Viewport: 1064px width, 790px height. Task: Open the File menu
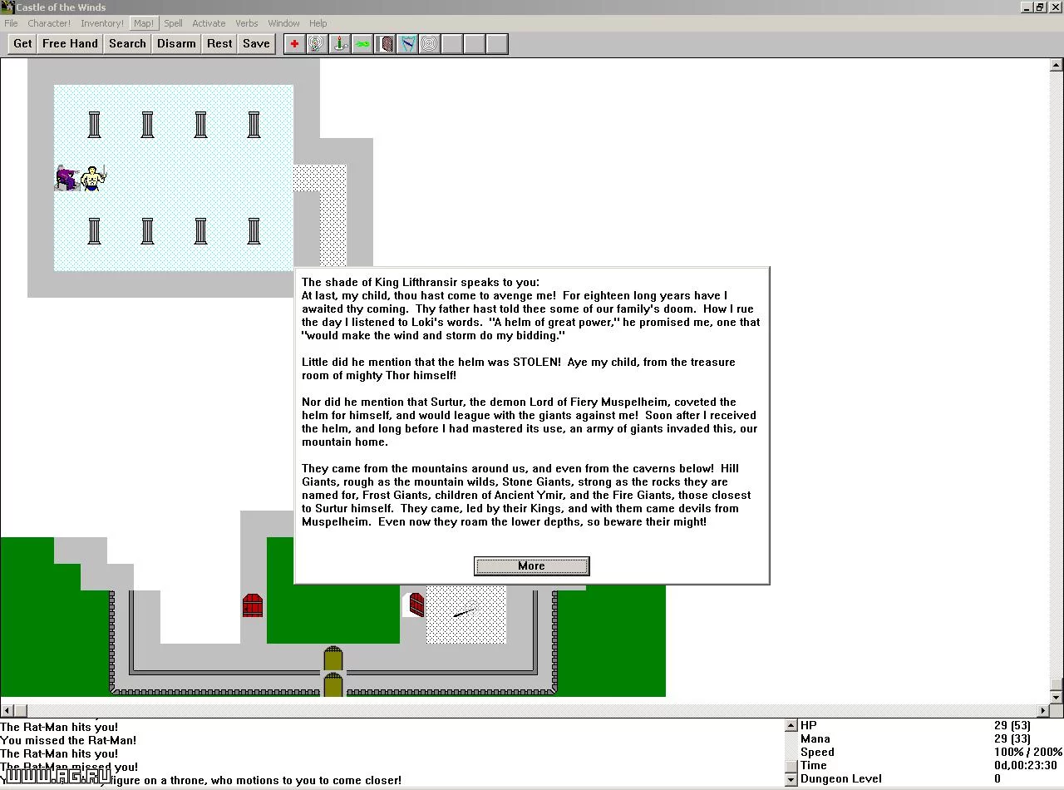coord(11,23)
